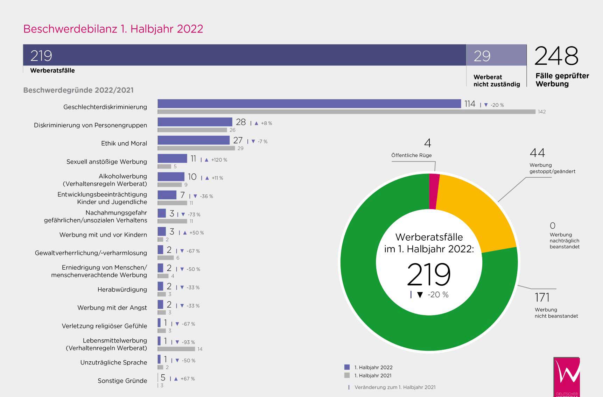The width and height of the screenshot is (603, 397).
Task: Click the -73 % change value
Action: coord(194,214)
